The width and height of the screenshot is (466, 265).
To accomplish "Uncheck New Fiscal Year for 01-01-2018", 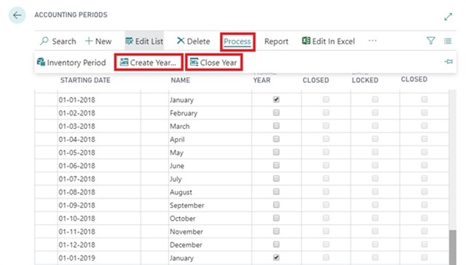I will coord(276,100).
